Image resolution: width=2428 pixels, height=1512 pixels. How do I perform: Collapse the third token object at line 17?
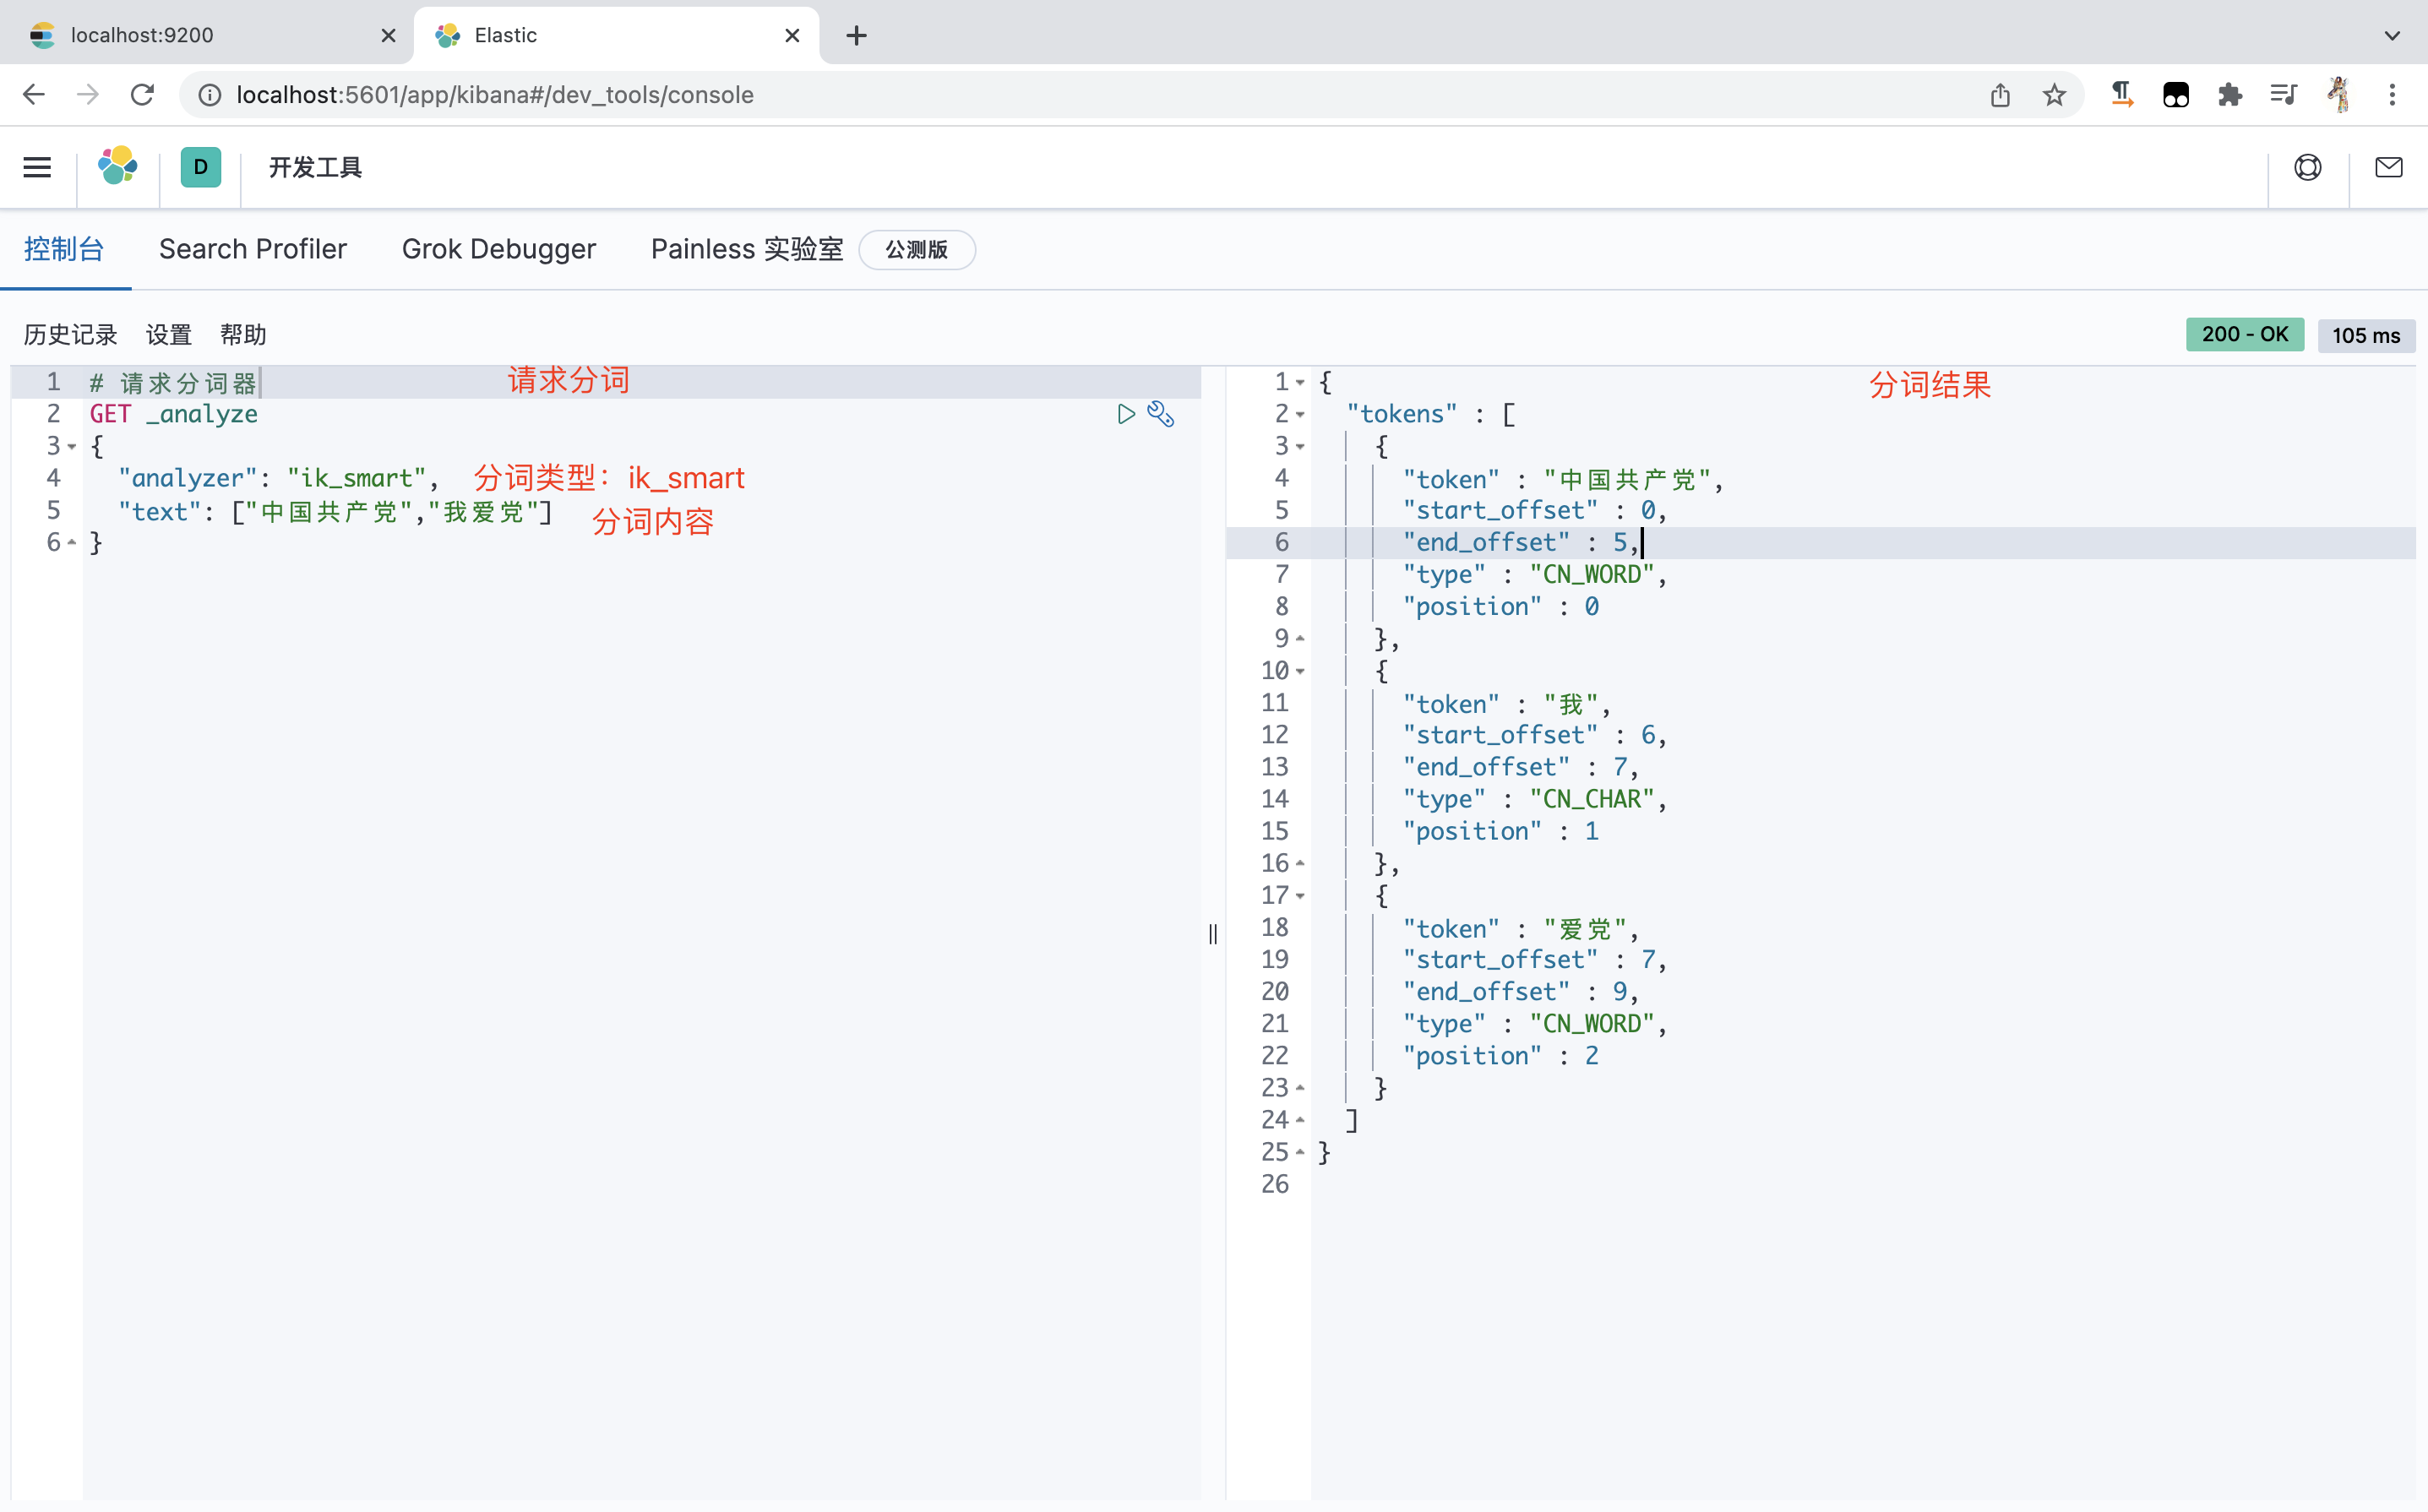pos(1300,896)
